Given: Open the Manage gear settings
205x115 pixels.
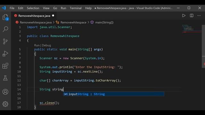Looking at the screenshot, I should click(5, 104).
